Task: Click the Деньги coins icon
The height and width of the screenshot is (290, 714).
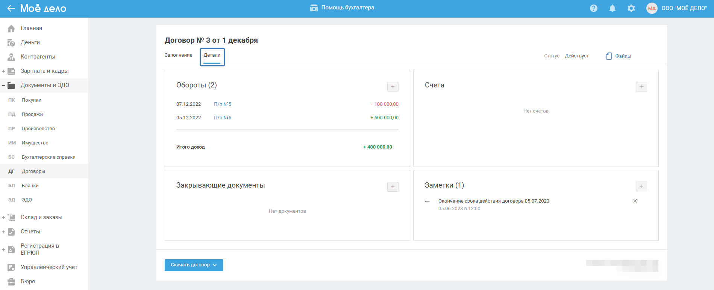Action: pyautogui.click(x=11, y=42)
